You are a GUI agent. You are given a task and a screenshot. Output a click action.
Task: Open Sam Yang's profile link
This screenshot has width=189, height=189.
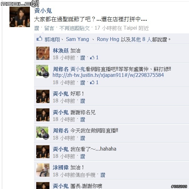77,39
